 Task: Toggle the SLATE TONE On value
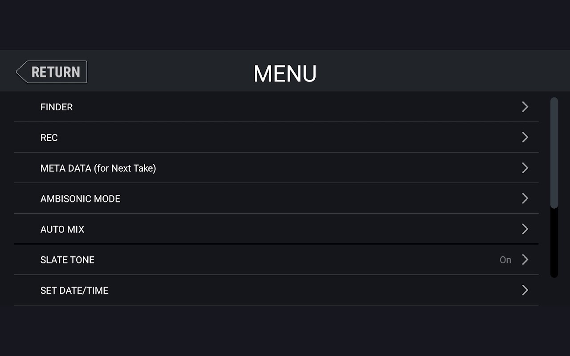point(505,260)
